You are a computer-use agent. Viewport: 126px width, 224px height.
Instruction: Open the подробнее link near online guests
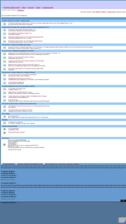click(x=21, y=10)
